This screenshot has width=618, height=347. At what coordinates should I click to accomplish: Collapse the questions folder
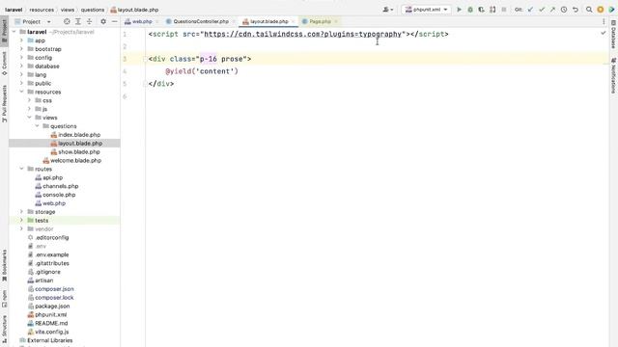pos(37,126)
